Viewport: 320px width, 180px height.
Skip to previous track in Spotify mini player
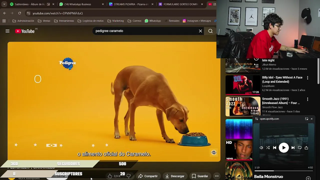point(274,148)
